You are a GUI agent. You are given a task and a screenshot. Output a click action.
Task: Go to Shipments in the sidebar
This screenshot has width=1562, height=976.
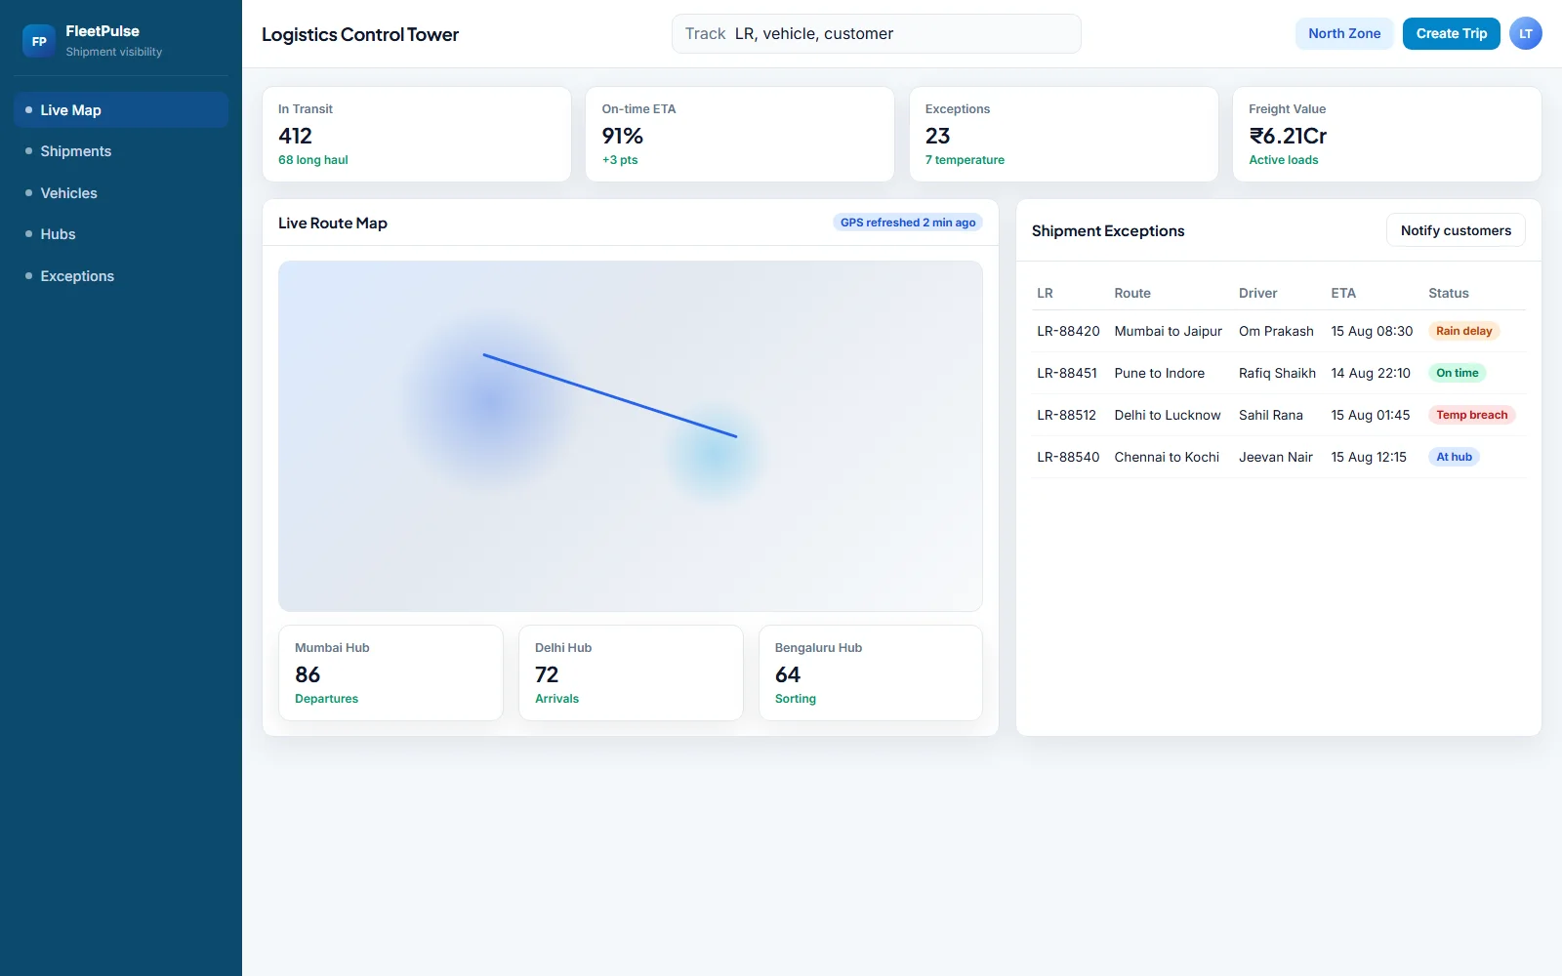[x=121, y=151]
